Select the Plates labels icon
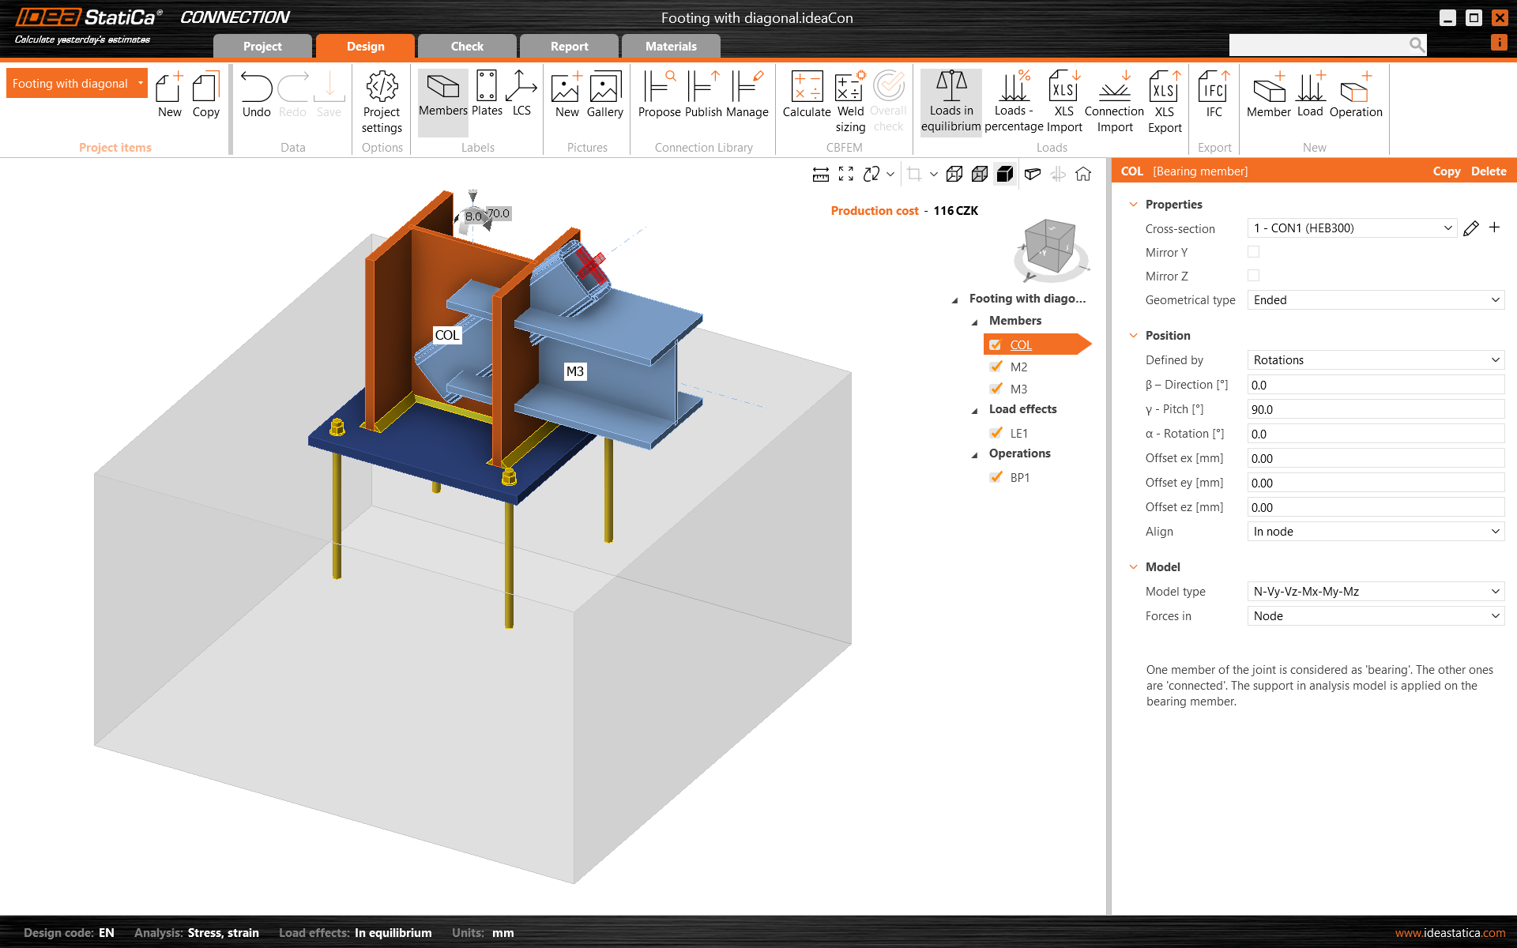Screen dimensions: 1517x948 point(486,93)
